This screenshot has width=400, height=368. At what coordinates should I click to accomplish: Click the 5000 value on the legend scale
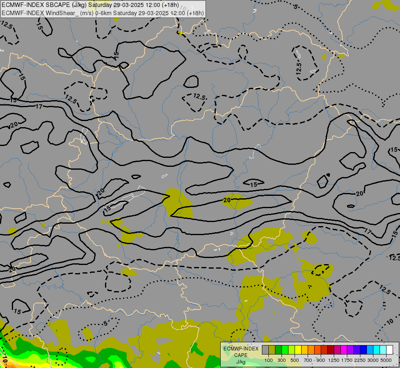[x=386, y=360]
